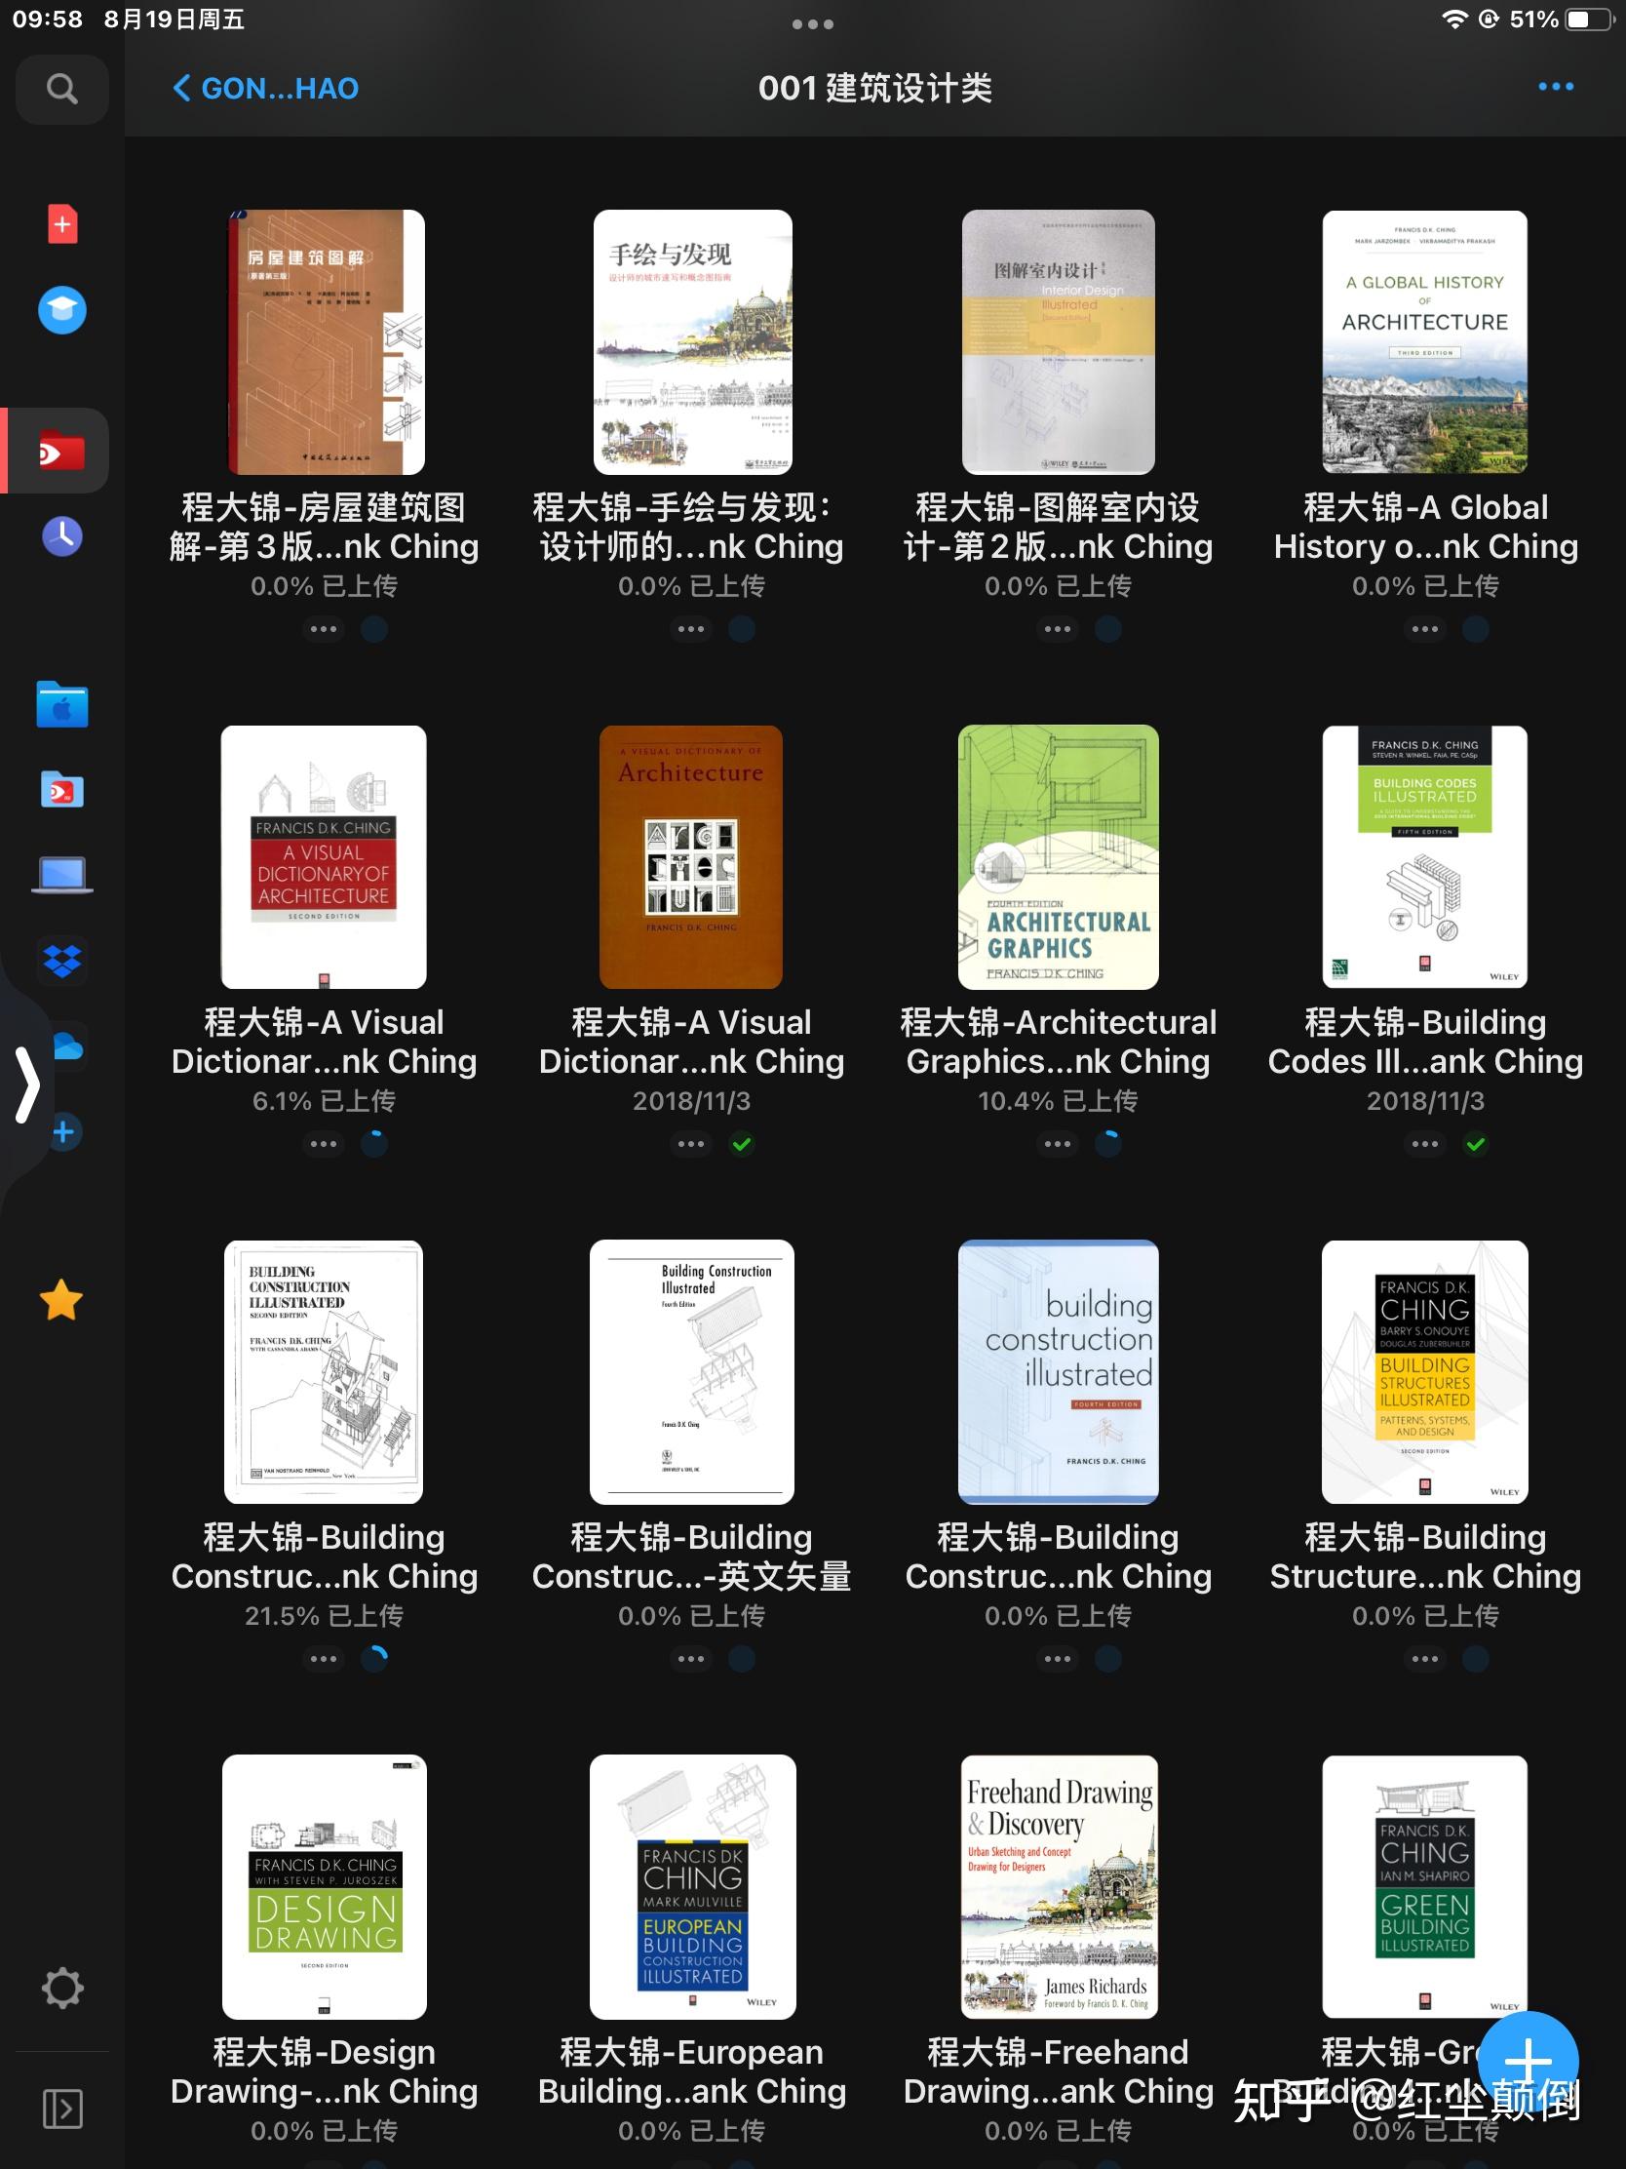
Task: Tap upload progress circle for Architectural Graphics
Action: point(1108,1143)
